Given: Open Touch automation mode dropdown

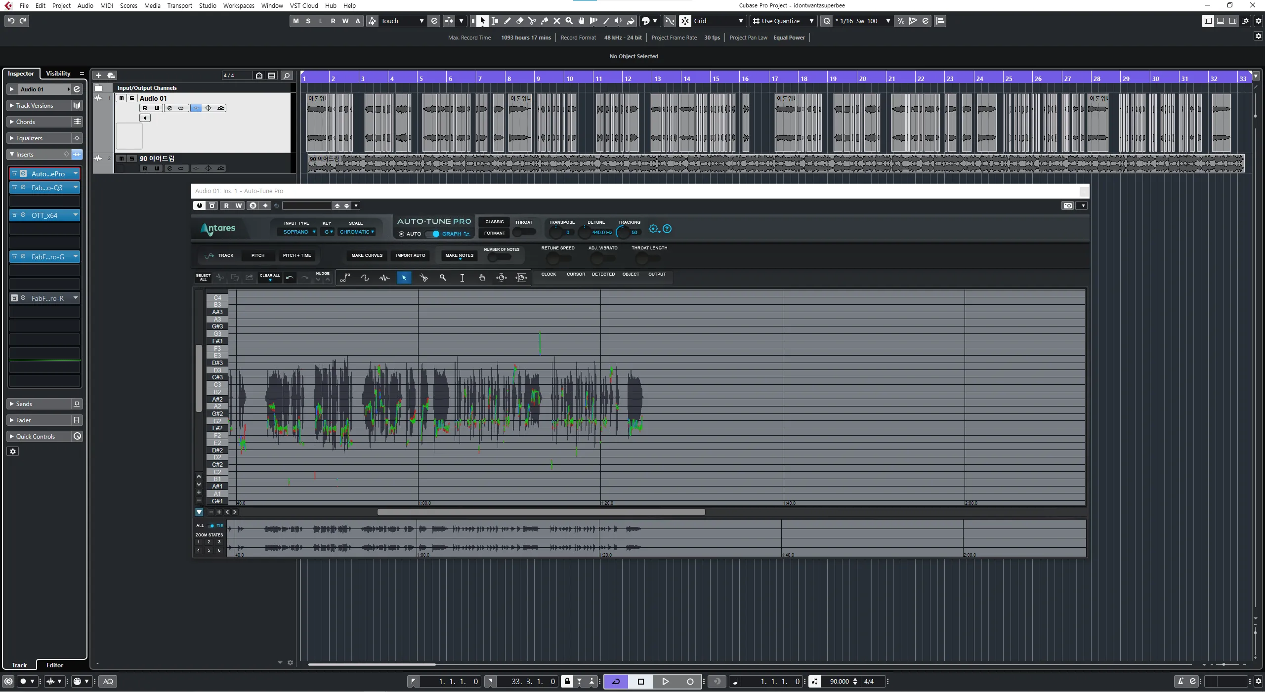Looking at the screenshot, I should pyautogui.click(x=402, y=21).
